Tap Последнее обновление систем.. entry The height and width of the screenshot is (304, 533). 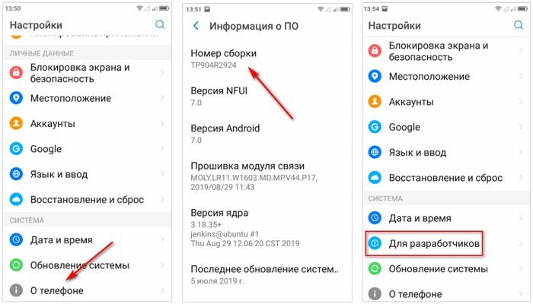pyautogui.click(x=267, y=275)
